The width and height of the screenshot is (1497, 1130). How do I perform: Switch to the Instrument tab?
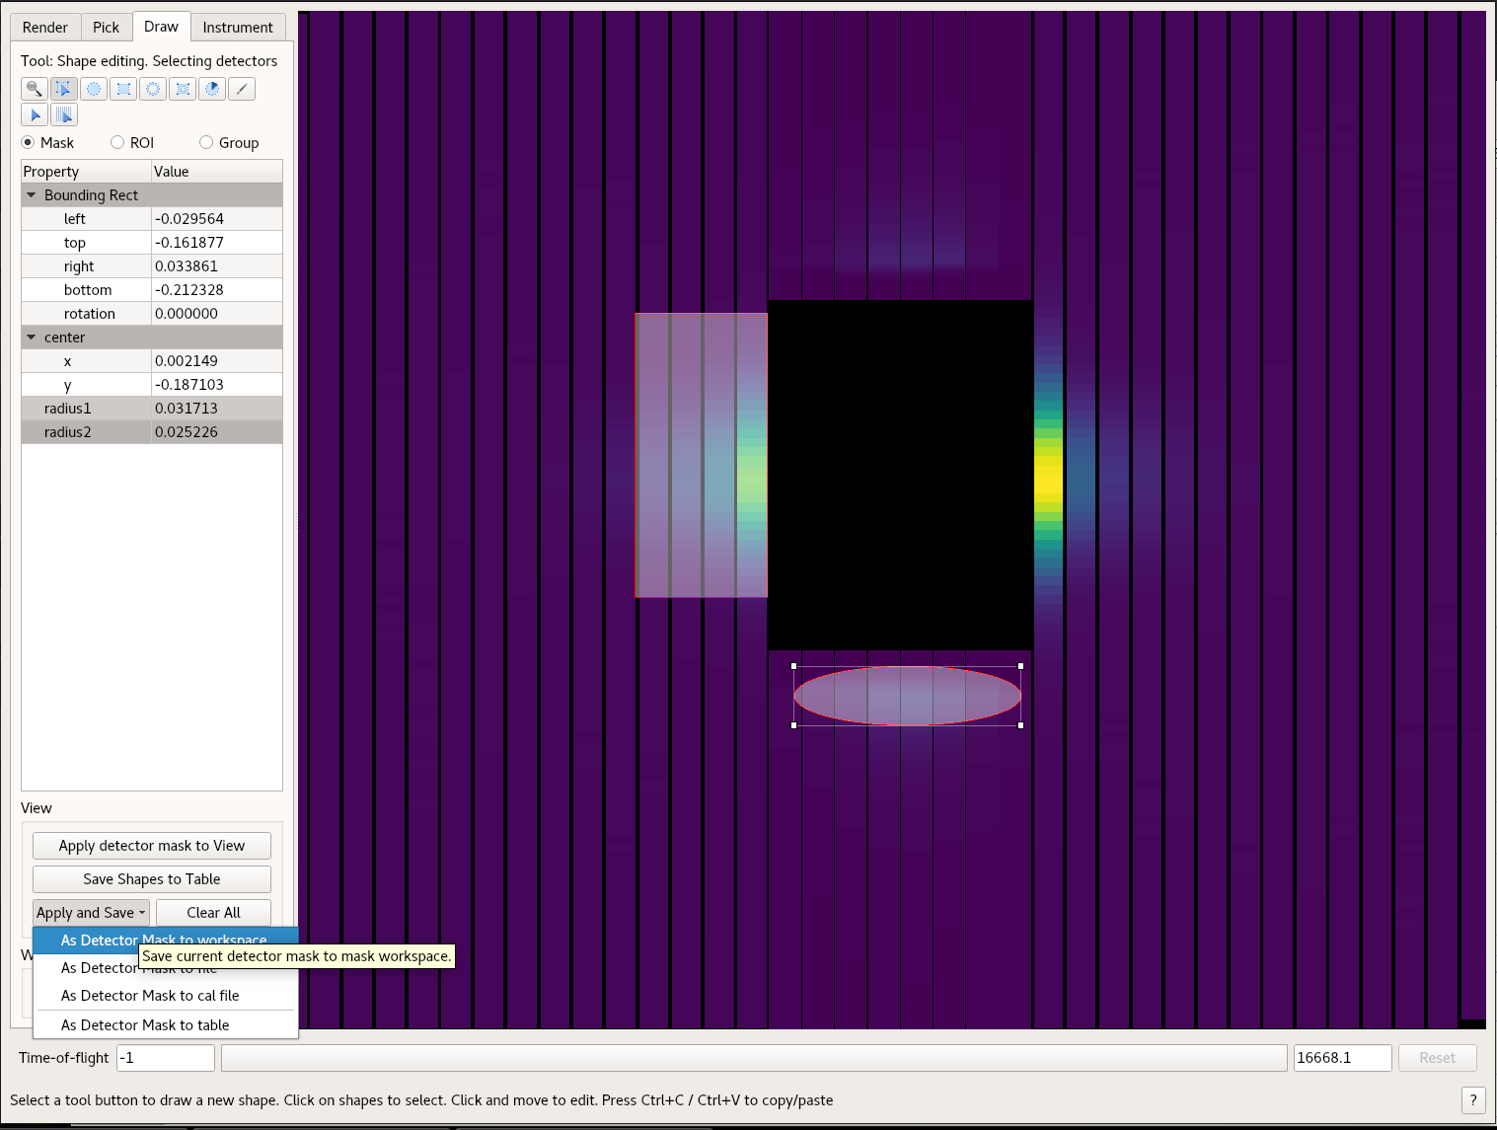click(x=237, y=28)
